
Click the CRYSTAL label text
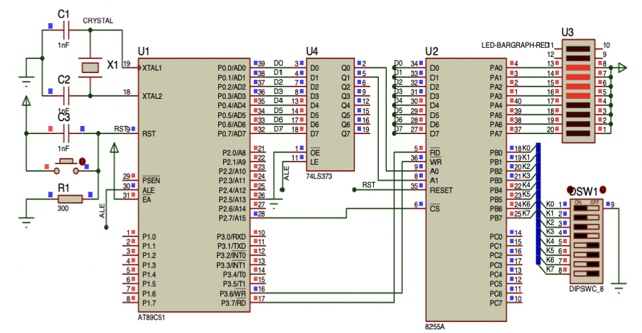point(98,20)
